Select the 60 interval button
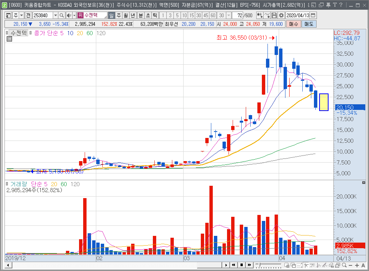This screenshot has height=271, width=369. [x=213, y=15]
